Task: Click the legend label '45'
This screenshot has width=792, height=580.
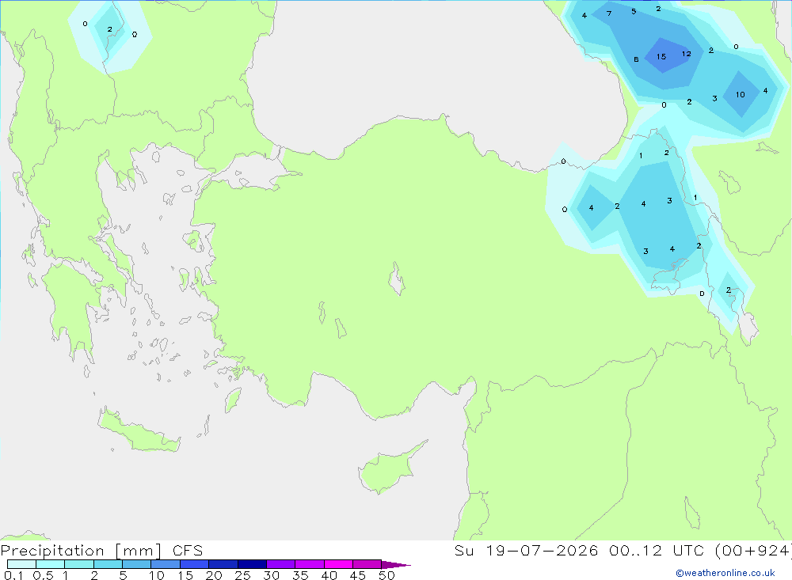Action: click(358, 575)
